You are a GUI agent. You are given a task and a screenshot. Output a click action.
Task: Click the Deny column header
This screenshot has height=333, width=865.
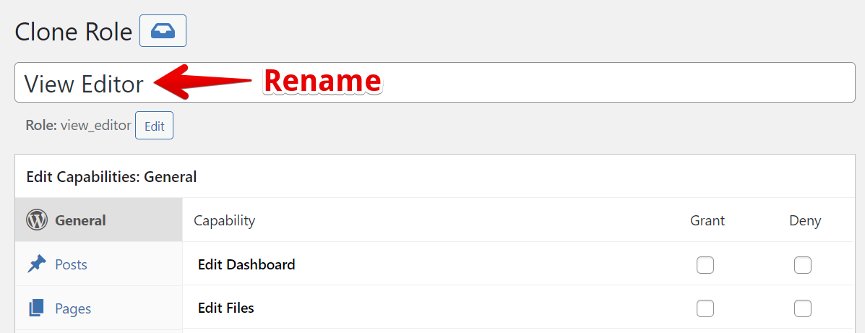804,220
